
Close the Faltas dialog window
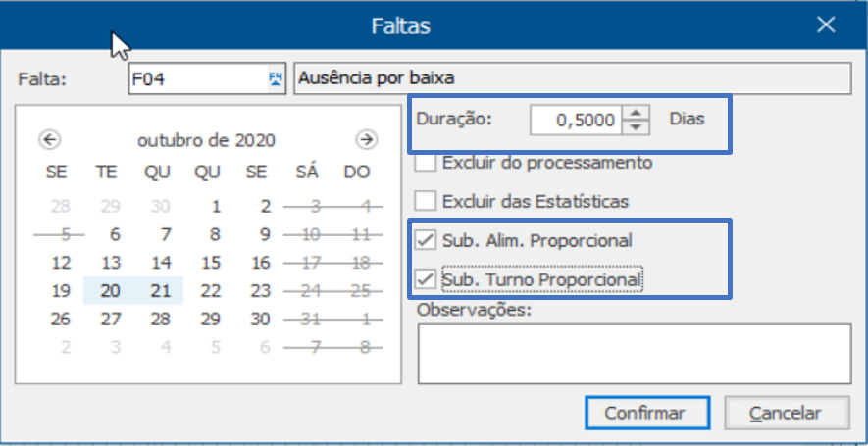(x=826, y=25)
